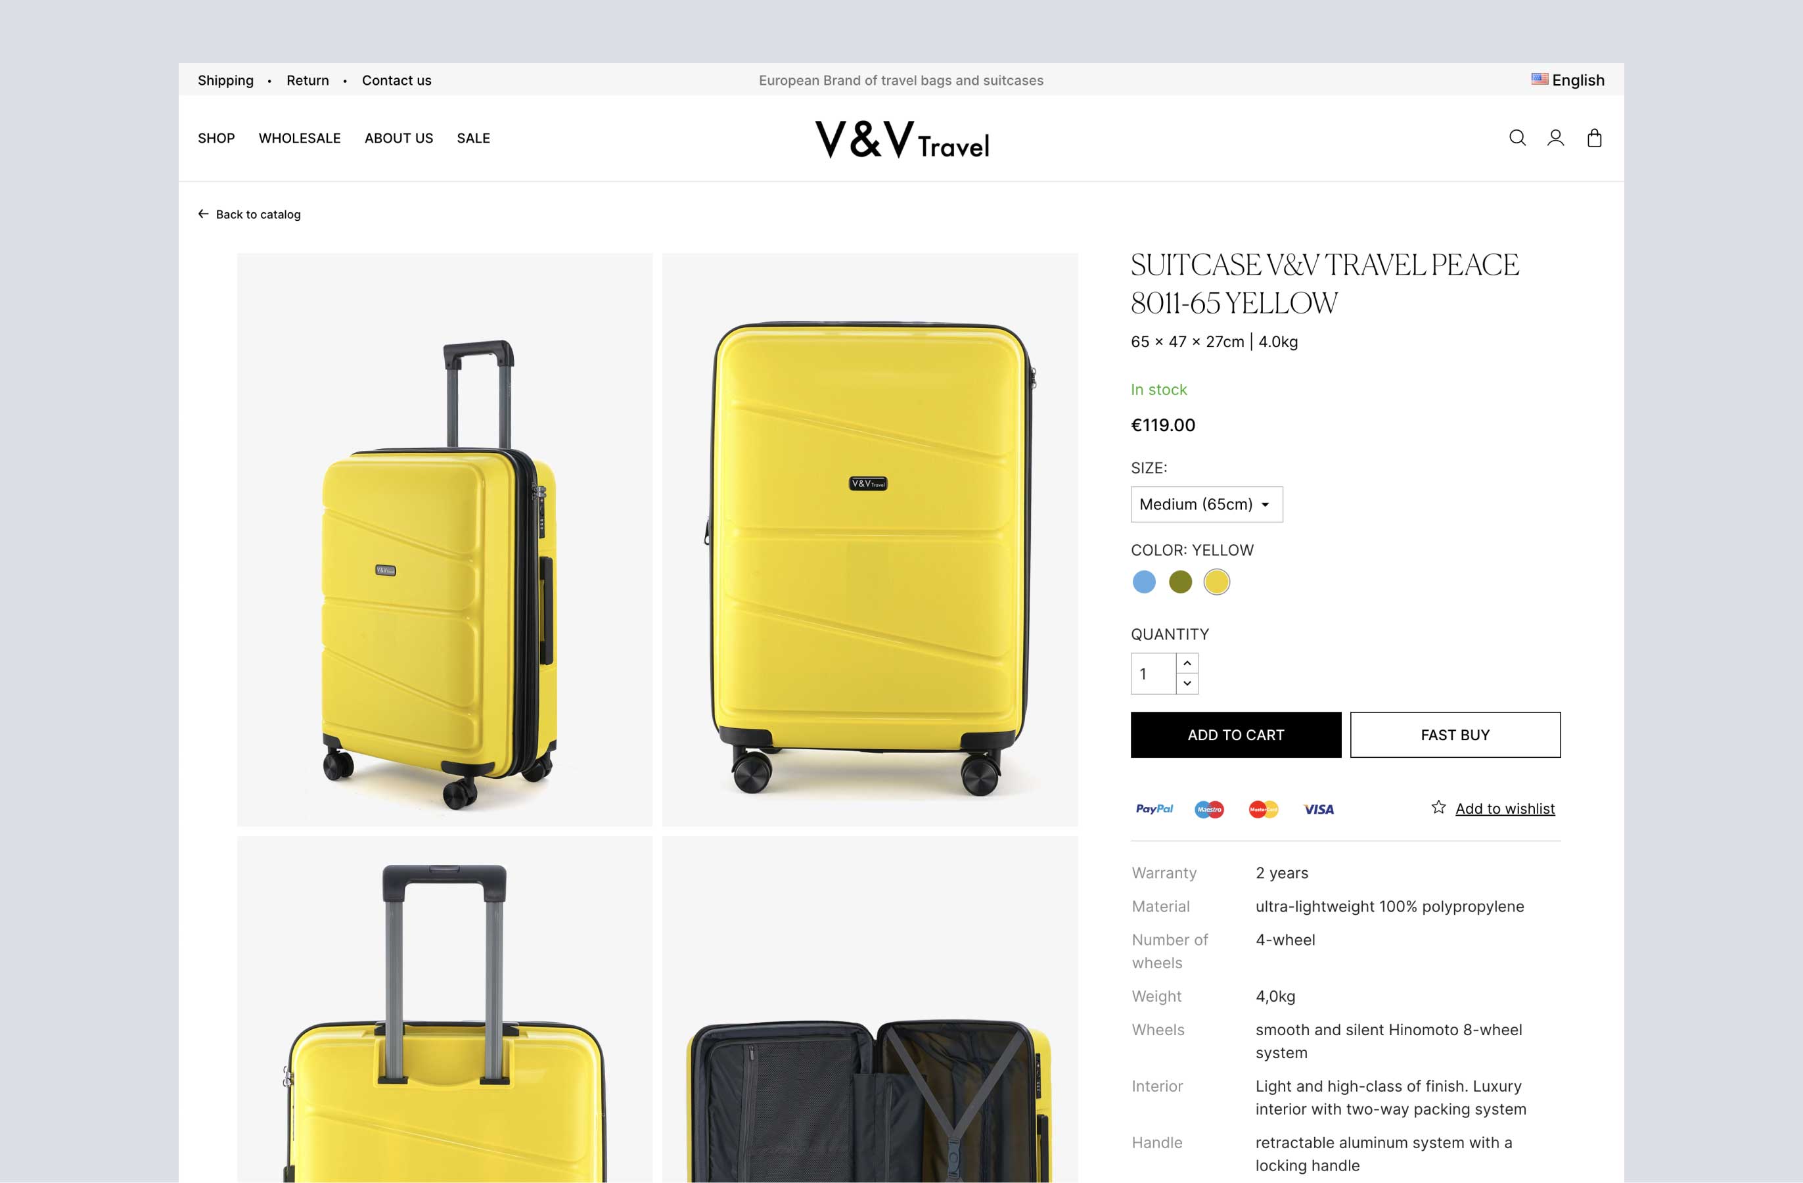The image size is (1803, 1183).
Task: Select the blue color option
Action: pyautogui.click(x=1143, y=582)
